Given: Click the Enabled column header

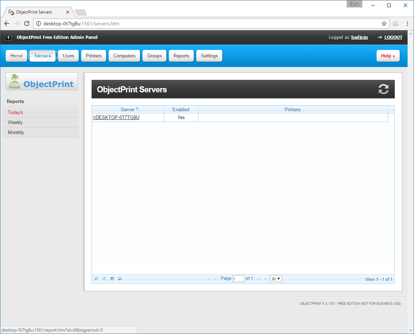Looking at the screenshot, I should click(181, 109).
